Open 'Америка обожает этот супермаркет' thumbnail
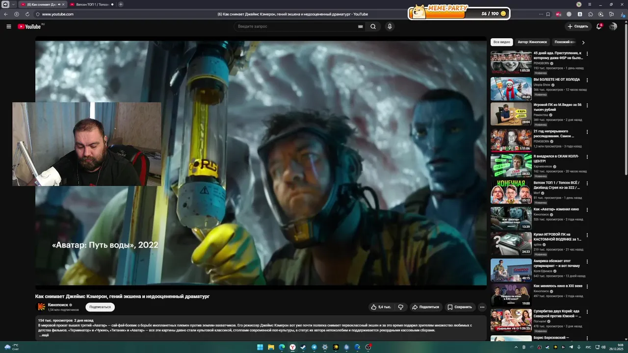The width and height of the screenshot is (628, 353). click(511, 270)
